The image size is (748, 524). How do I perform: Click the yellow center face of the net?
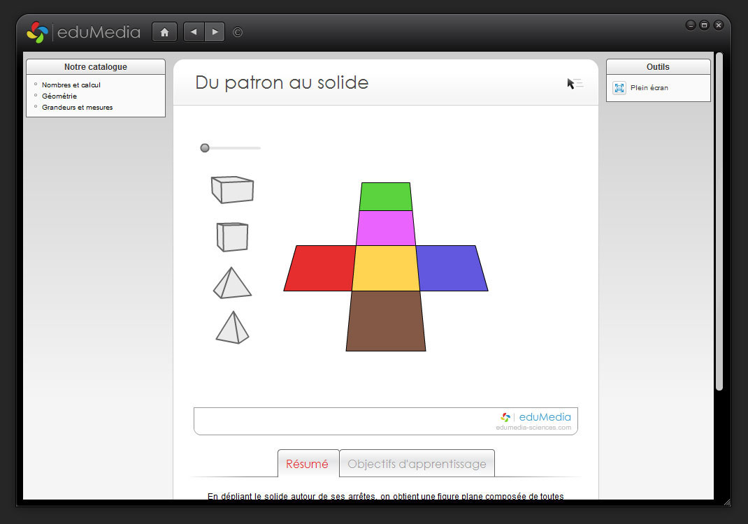click(x=386, y=268)
